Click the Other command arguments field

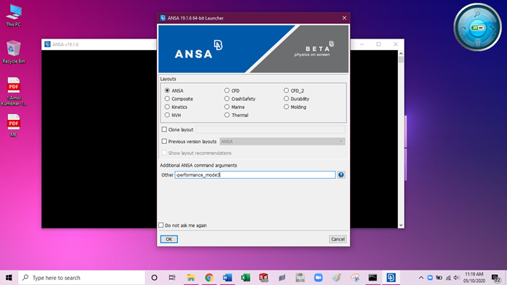click(255, 175)
